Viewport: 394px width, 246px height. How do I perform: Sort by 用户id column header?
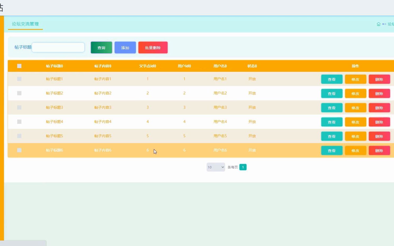click(184, 66)
